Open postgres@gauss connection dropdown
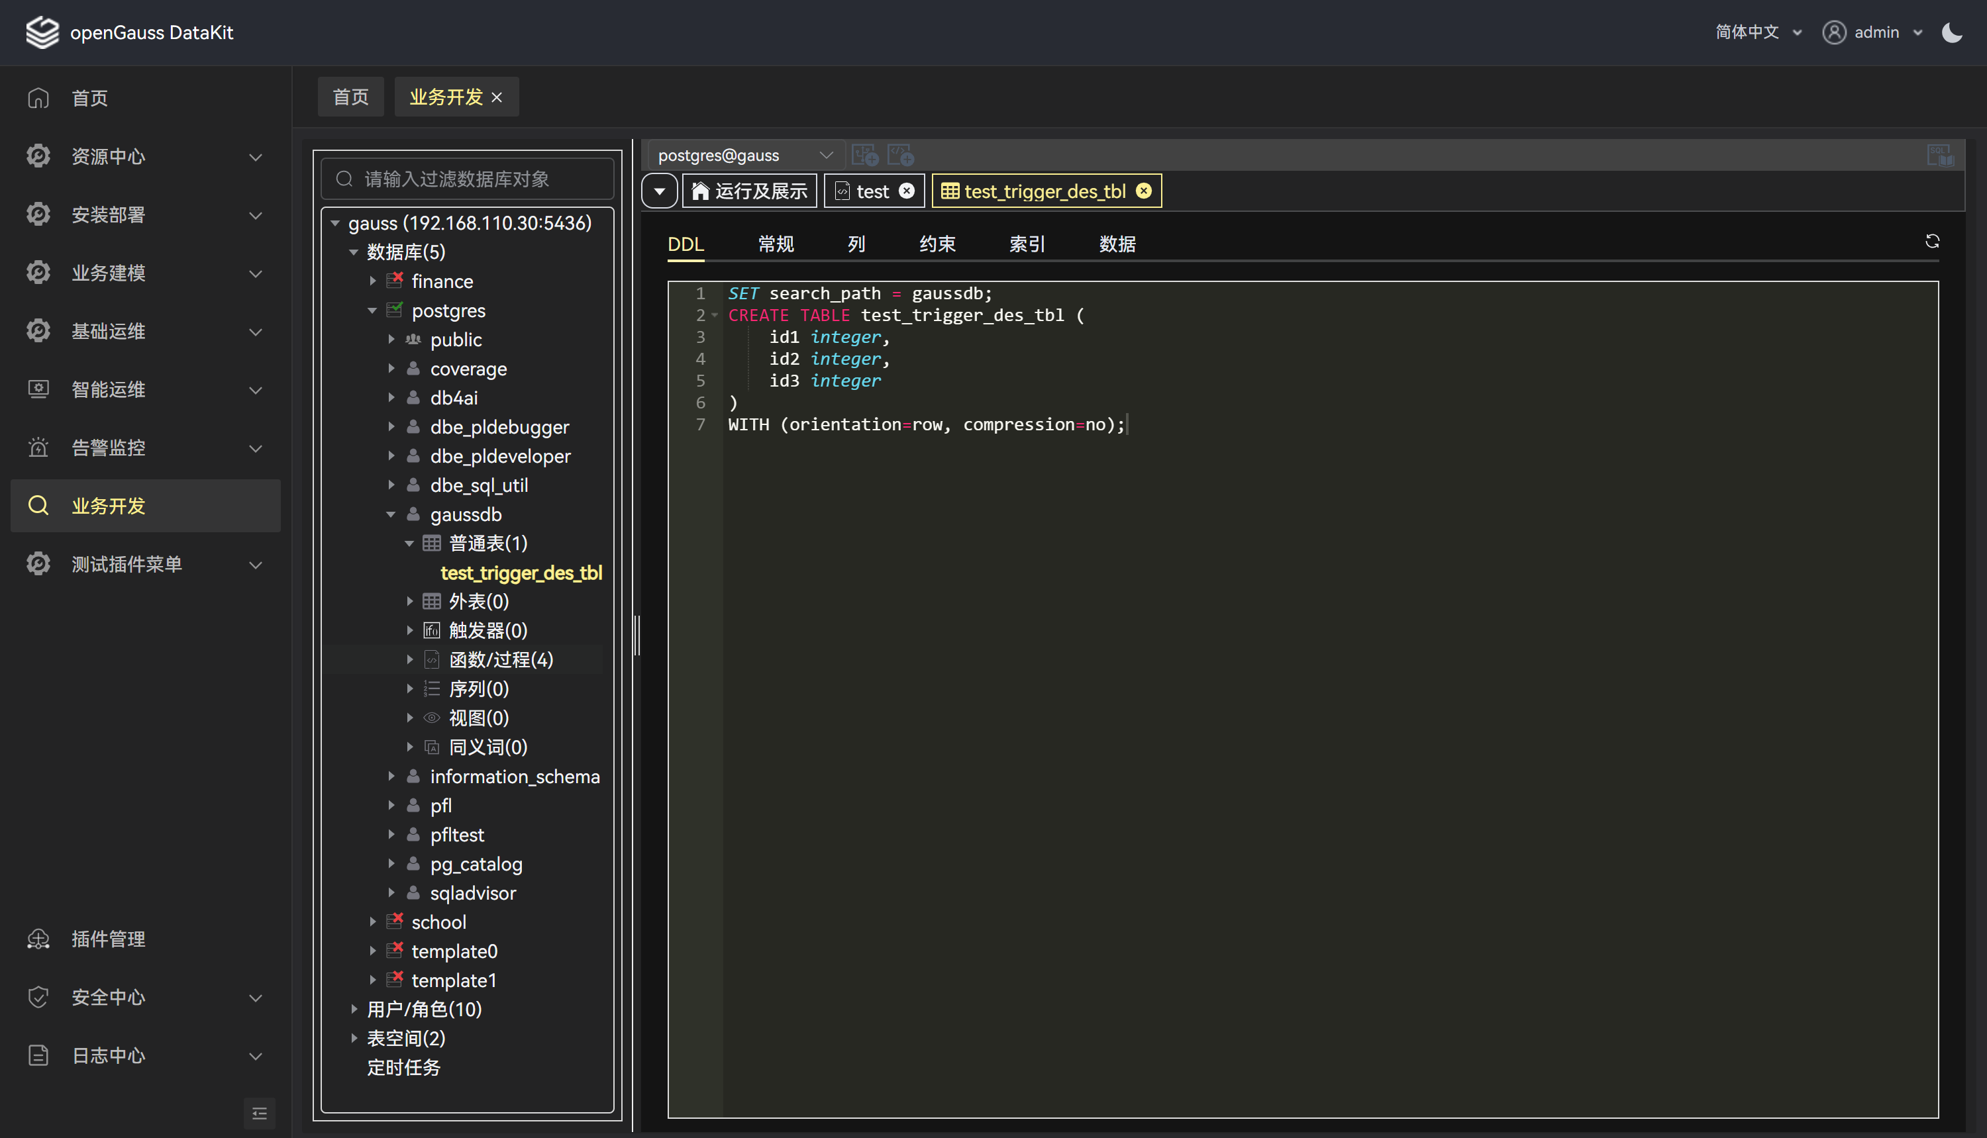 tap(743, 155)
